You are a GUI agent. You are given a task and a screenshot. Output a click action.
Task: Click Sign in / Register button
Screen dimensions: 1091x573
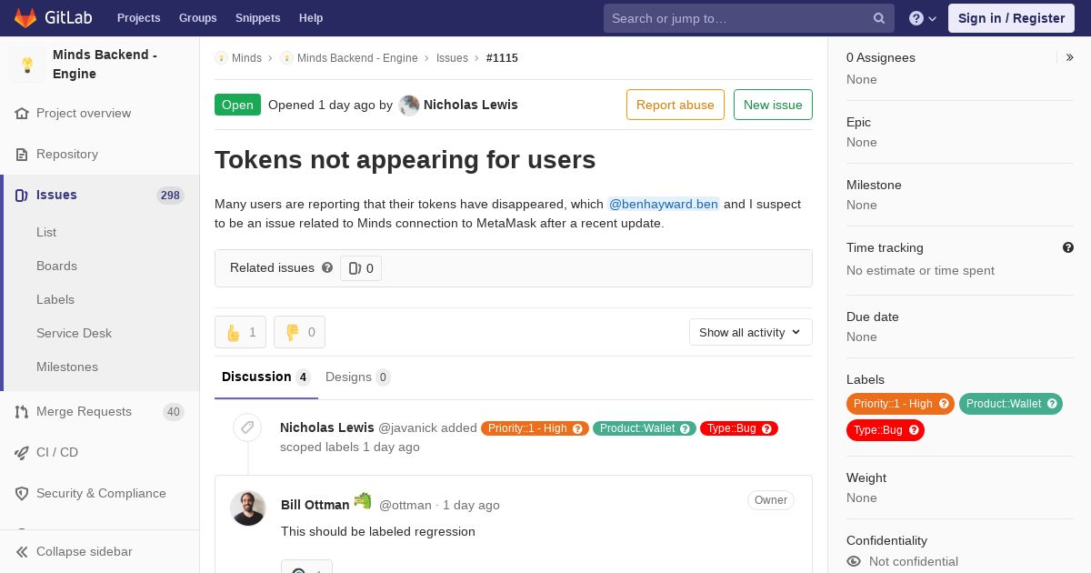[1011, 18]
